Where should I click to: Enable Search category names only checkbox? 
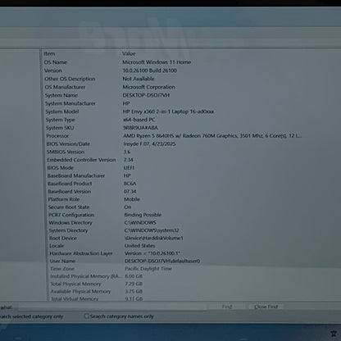pyautogui.click(x=87, y=316)
